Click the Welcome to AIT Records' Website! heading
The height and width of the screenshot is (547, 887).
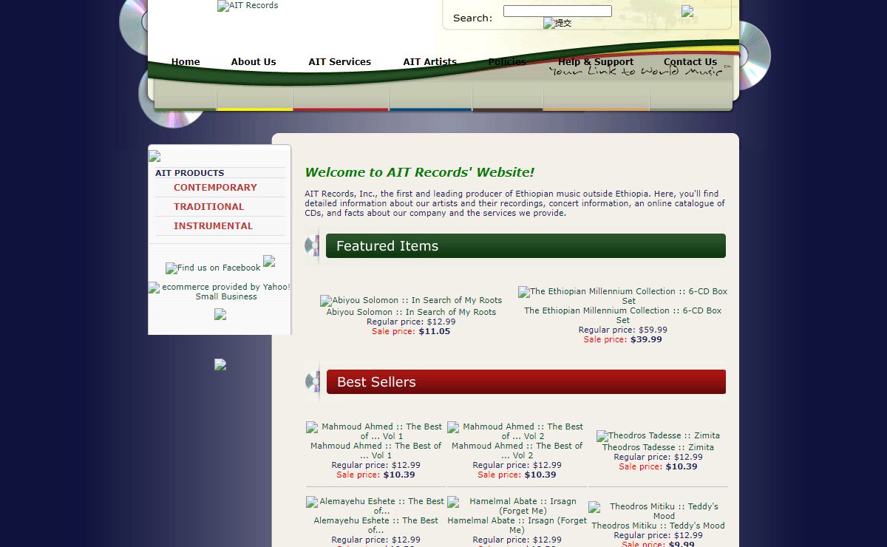(x=419, y=172)
